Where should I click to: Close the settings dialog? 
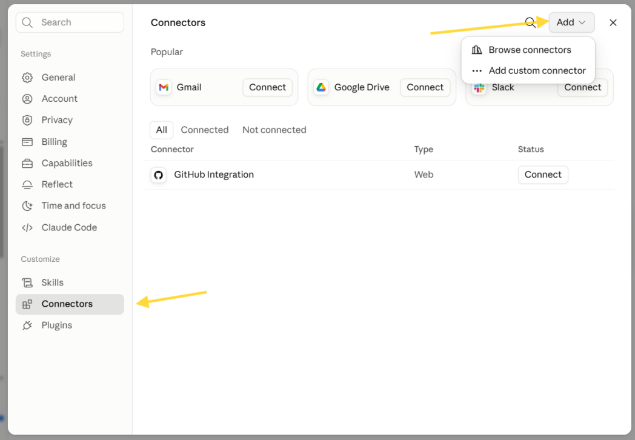(613, 22)
